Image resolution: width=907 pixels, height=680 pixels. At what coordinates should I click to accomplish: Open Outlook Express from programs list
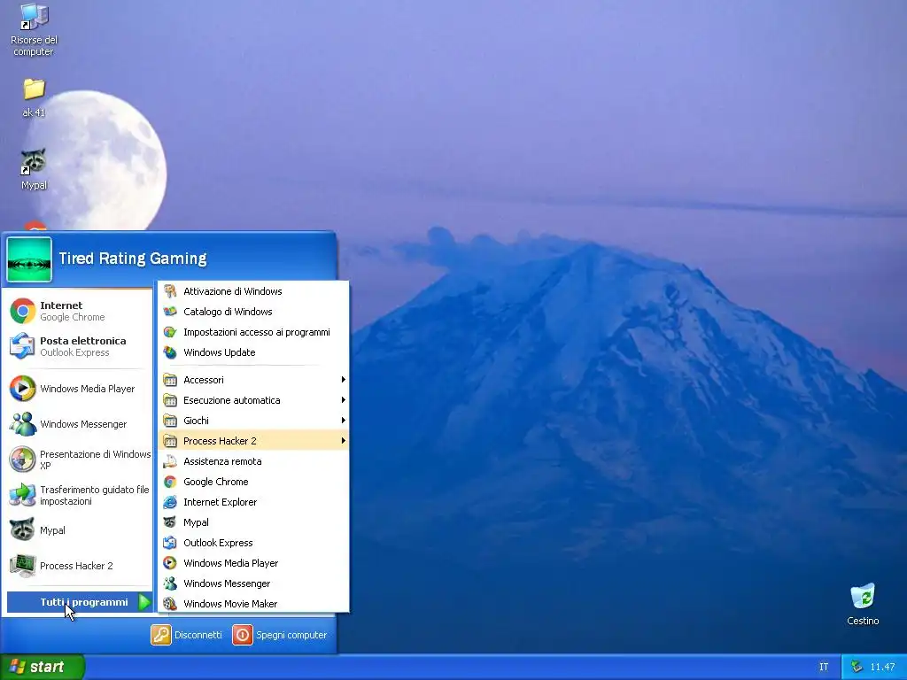click(253, 543)
